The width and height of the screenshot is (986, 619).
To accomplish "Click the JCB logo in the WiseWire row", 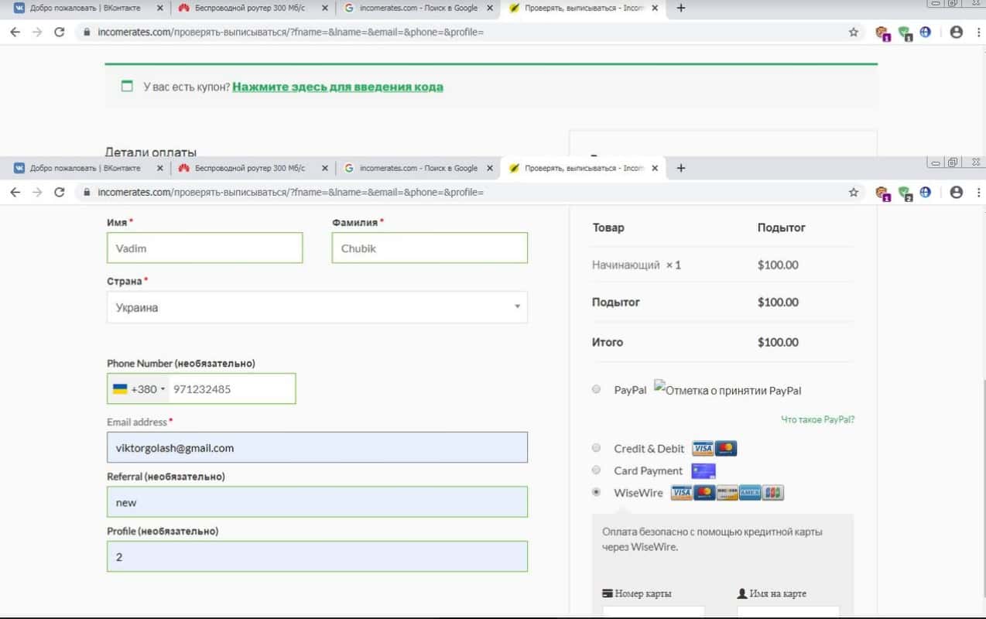I will (772, 493).
